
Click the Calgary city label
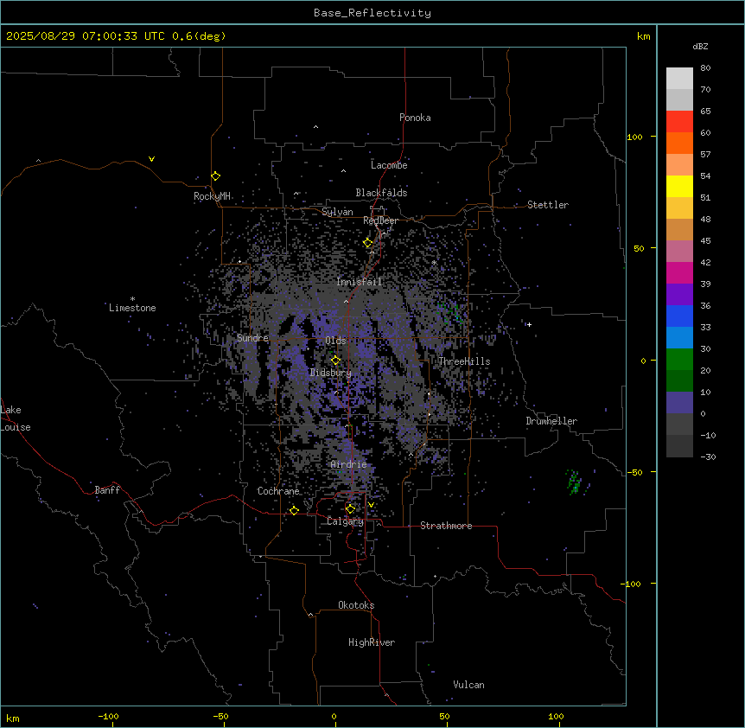coord(346,521)
